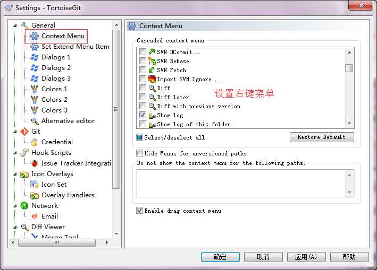Click the context menu list scrollbar thumb
Image resolution: width=377 pixels, height=270 pixels.
(x=349, y=68)
